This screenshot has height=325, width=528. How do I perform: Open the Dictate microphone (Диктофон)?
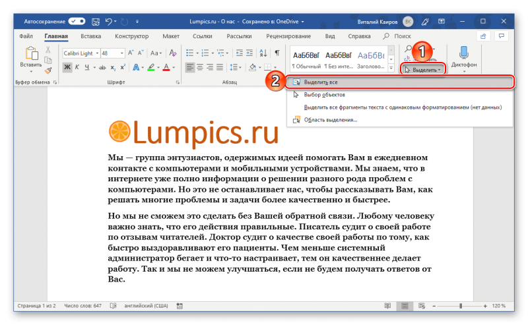pos(464,57)
